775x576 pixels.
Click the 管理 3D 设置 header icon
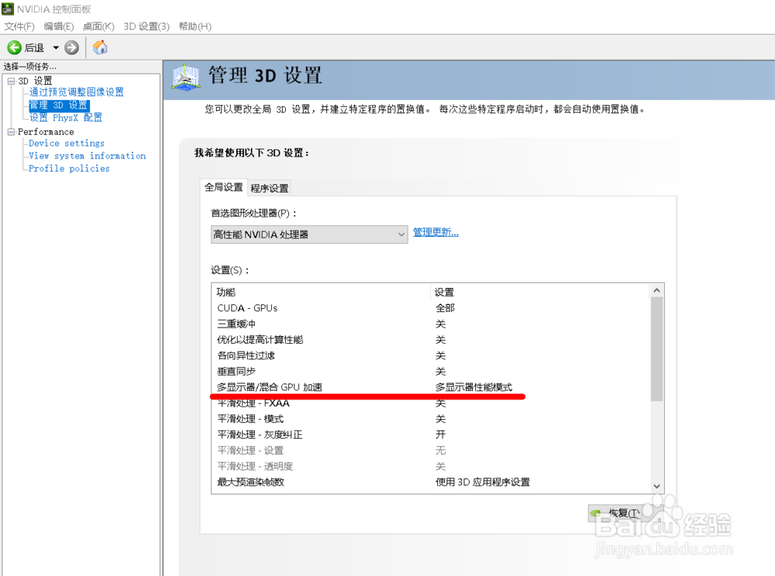tap(186, 77)
